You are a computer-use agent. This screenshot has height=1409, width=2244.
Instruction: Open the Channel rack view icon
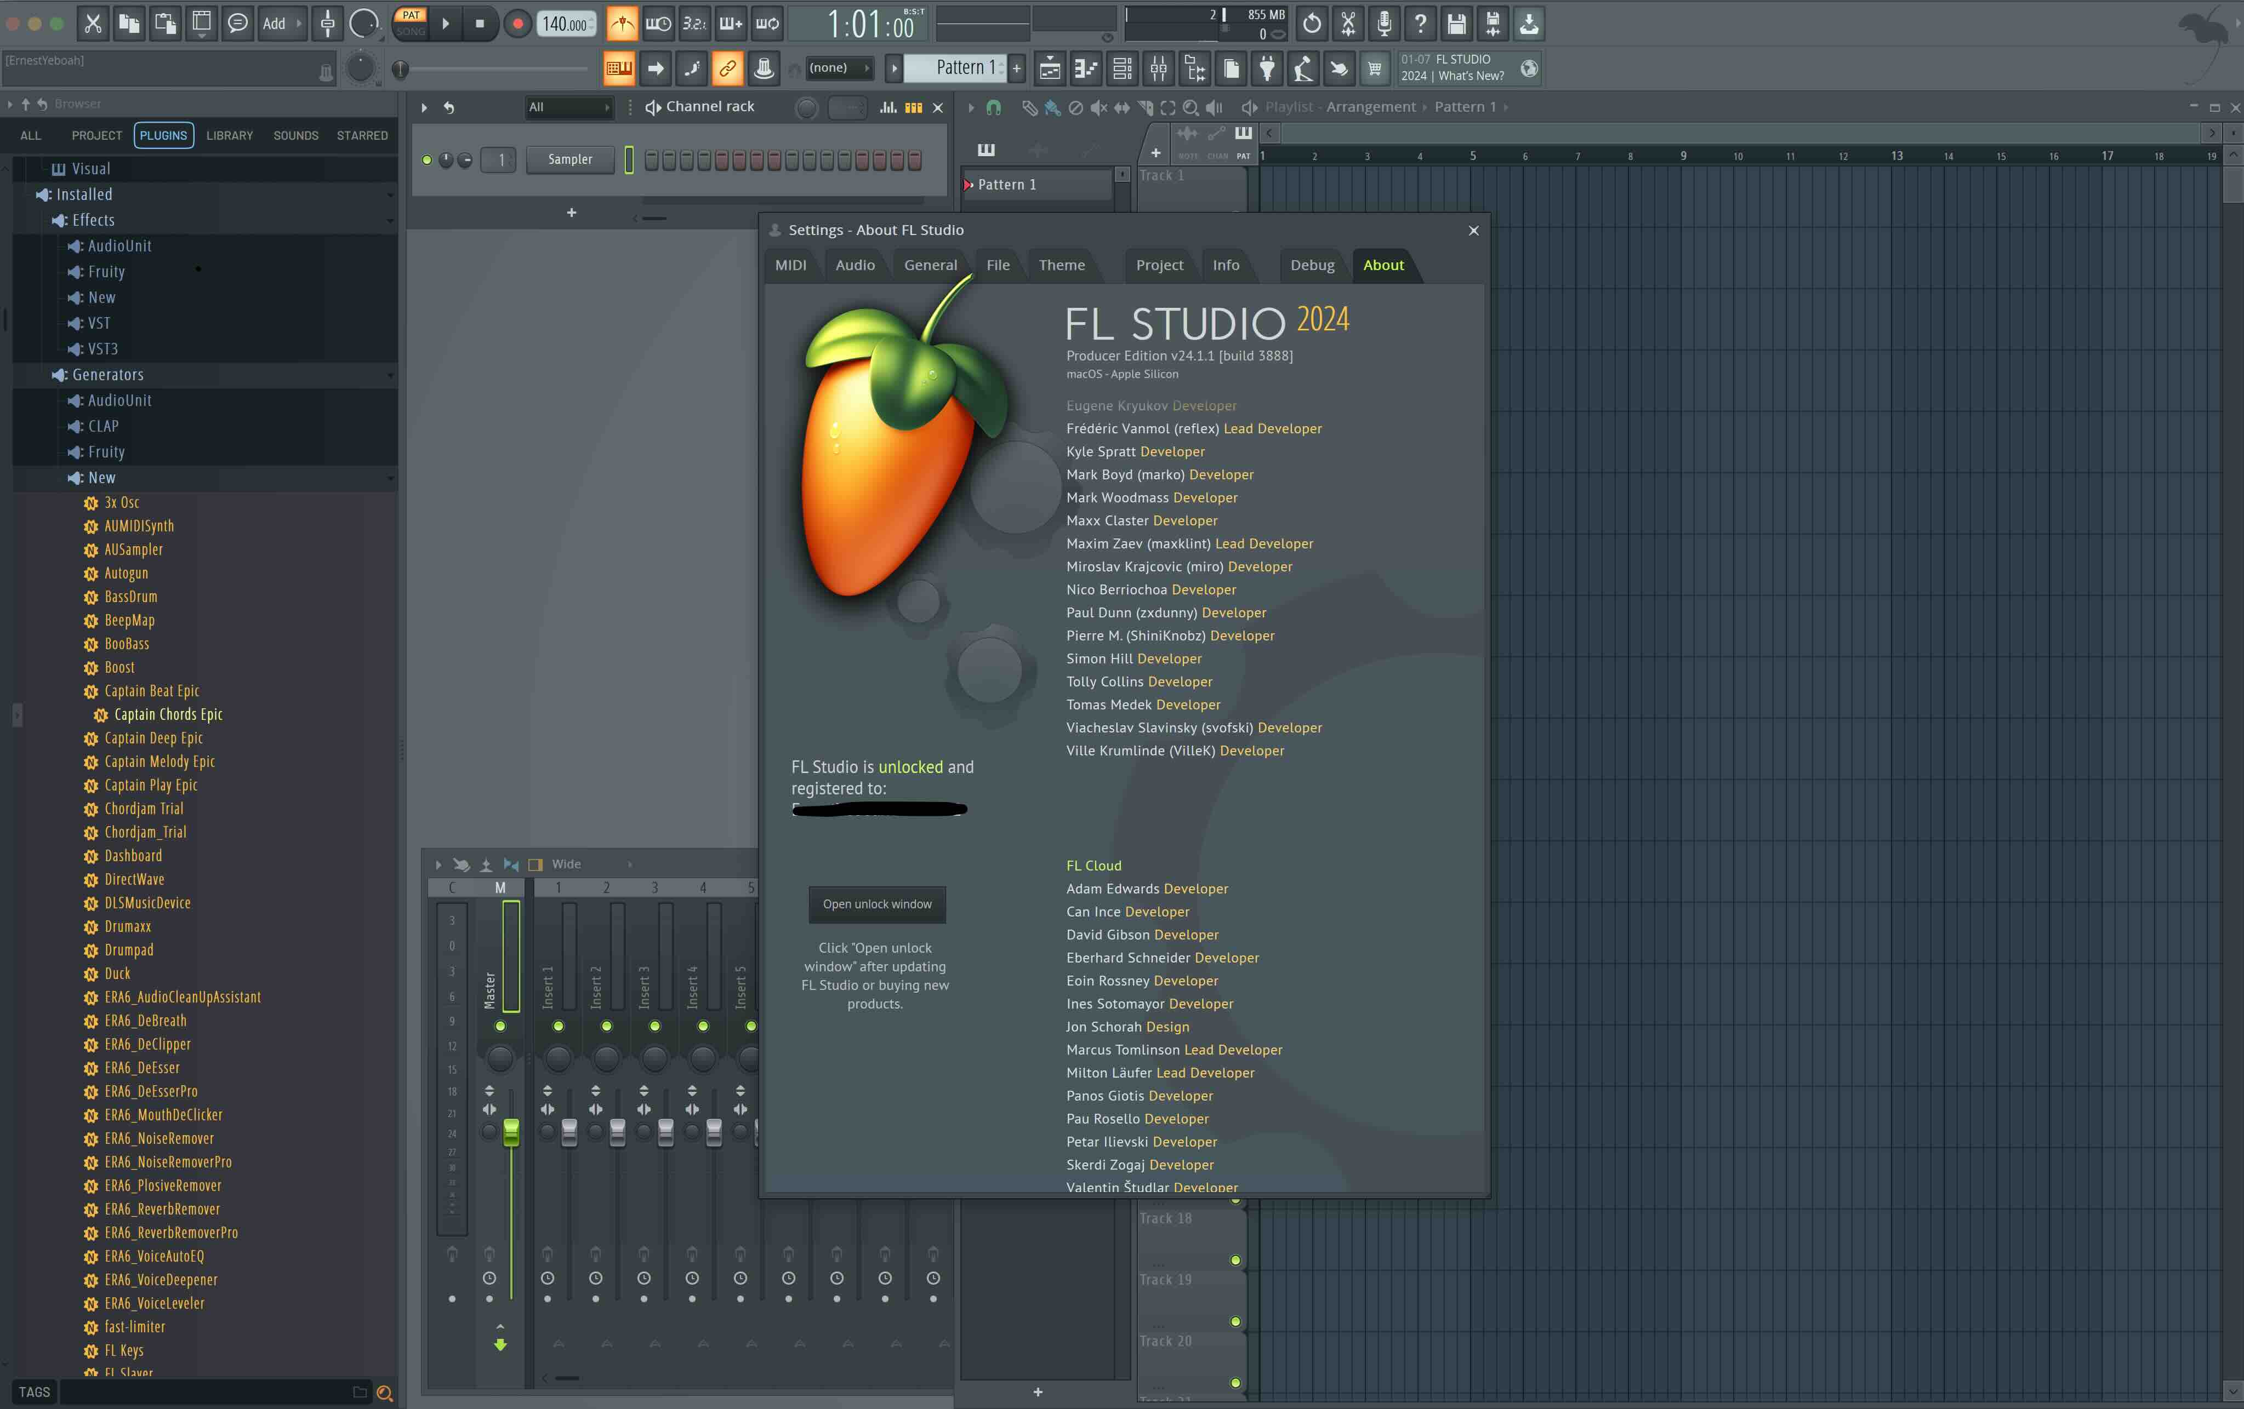1122,68
